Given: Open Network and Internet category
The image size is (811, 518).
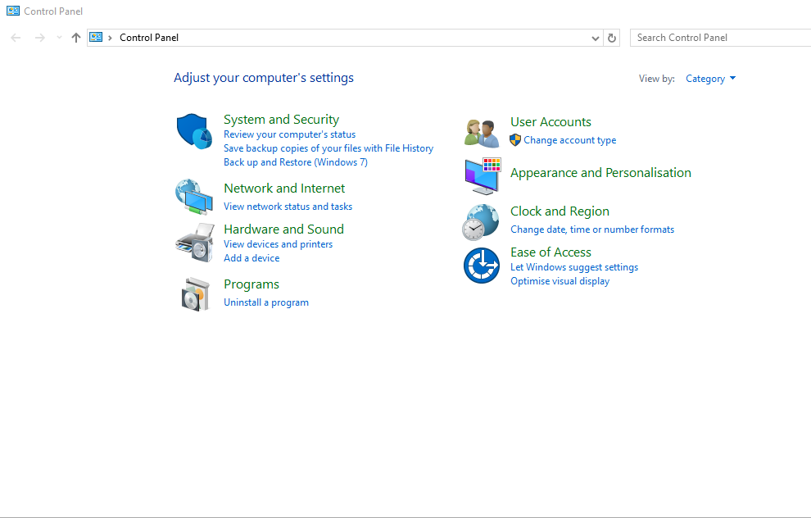Looking at the screenshot, I should tap(284, 189).
